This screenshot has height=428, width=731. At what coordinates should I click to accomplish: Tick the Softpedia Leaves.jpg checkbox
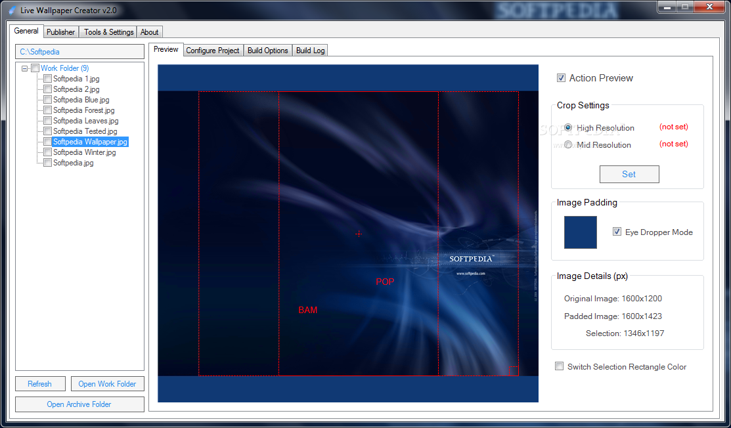click(47, 121)
